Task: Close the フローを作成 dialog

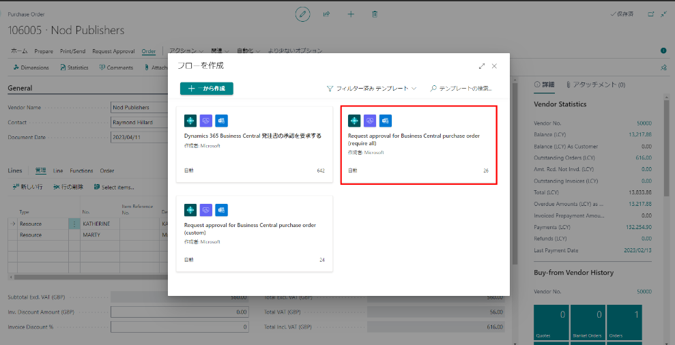Action: coord(494,66)
